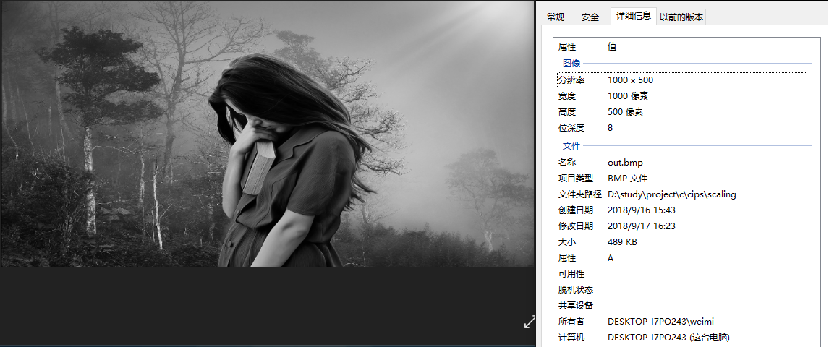
Task: Click the value BMP 文件
Action: (x=628, y=179)
